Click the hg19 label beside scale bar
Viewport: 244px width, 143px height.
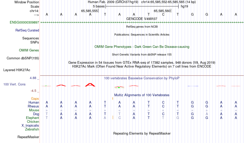click(184, 6)
